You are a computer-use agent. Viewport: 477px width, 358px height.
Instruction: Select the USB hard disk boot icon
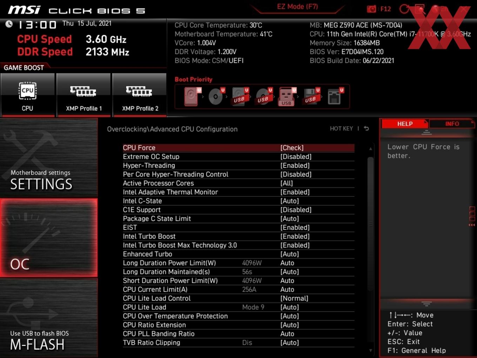click(240, 96)
